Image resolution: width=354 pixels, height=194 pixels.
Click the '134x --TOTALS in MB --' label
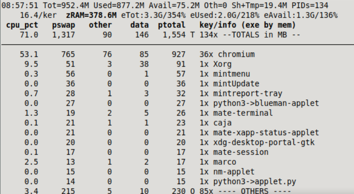tap(250, 35)
